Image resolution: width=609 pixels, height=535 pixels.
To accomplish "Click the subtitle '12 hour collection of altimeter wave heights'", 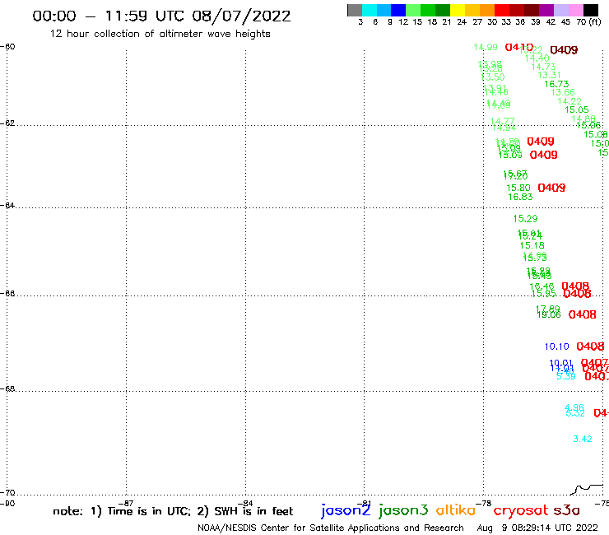I will tap(160, 34).
